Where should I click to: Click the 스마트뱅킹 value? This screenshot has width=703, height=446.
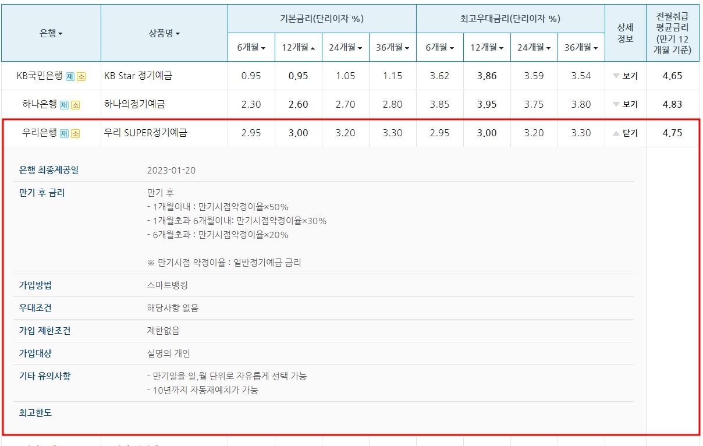pos(168,286)
